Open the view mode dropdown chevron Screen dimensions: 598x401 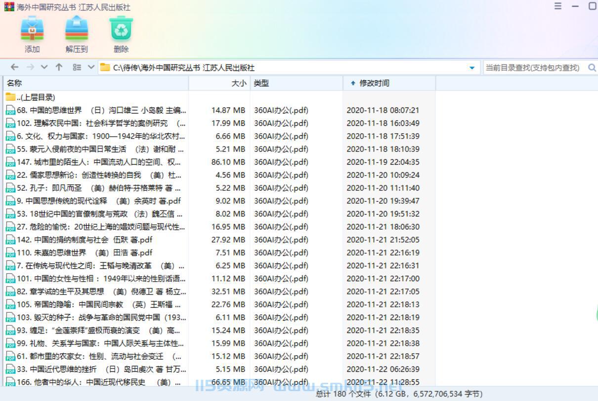(90, 67)
